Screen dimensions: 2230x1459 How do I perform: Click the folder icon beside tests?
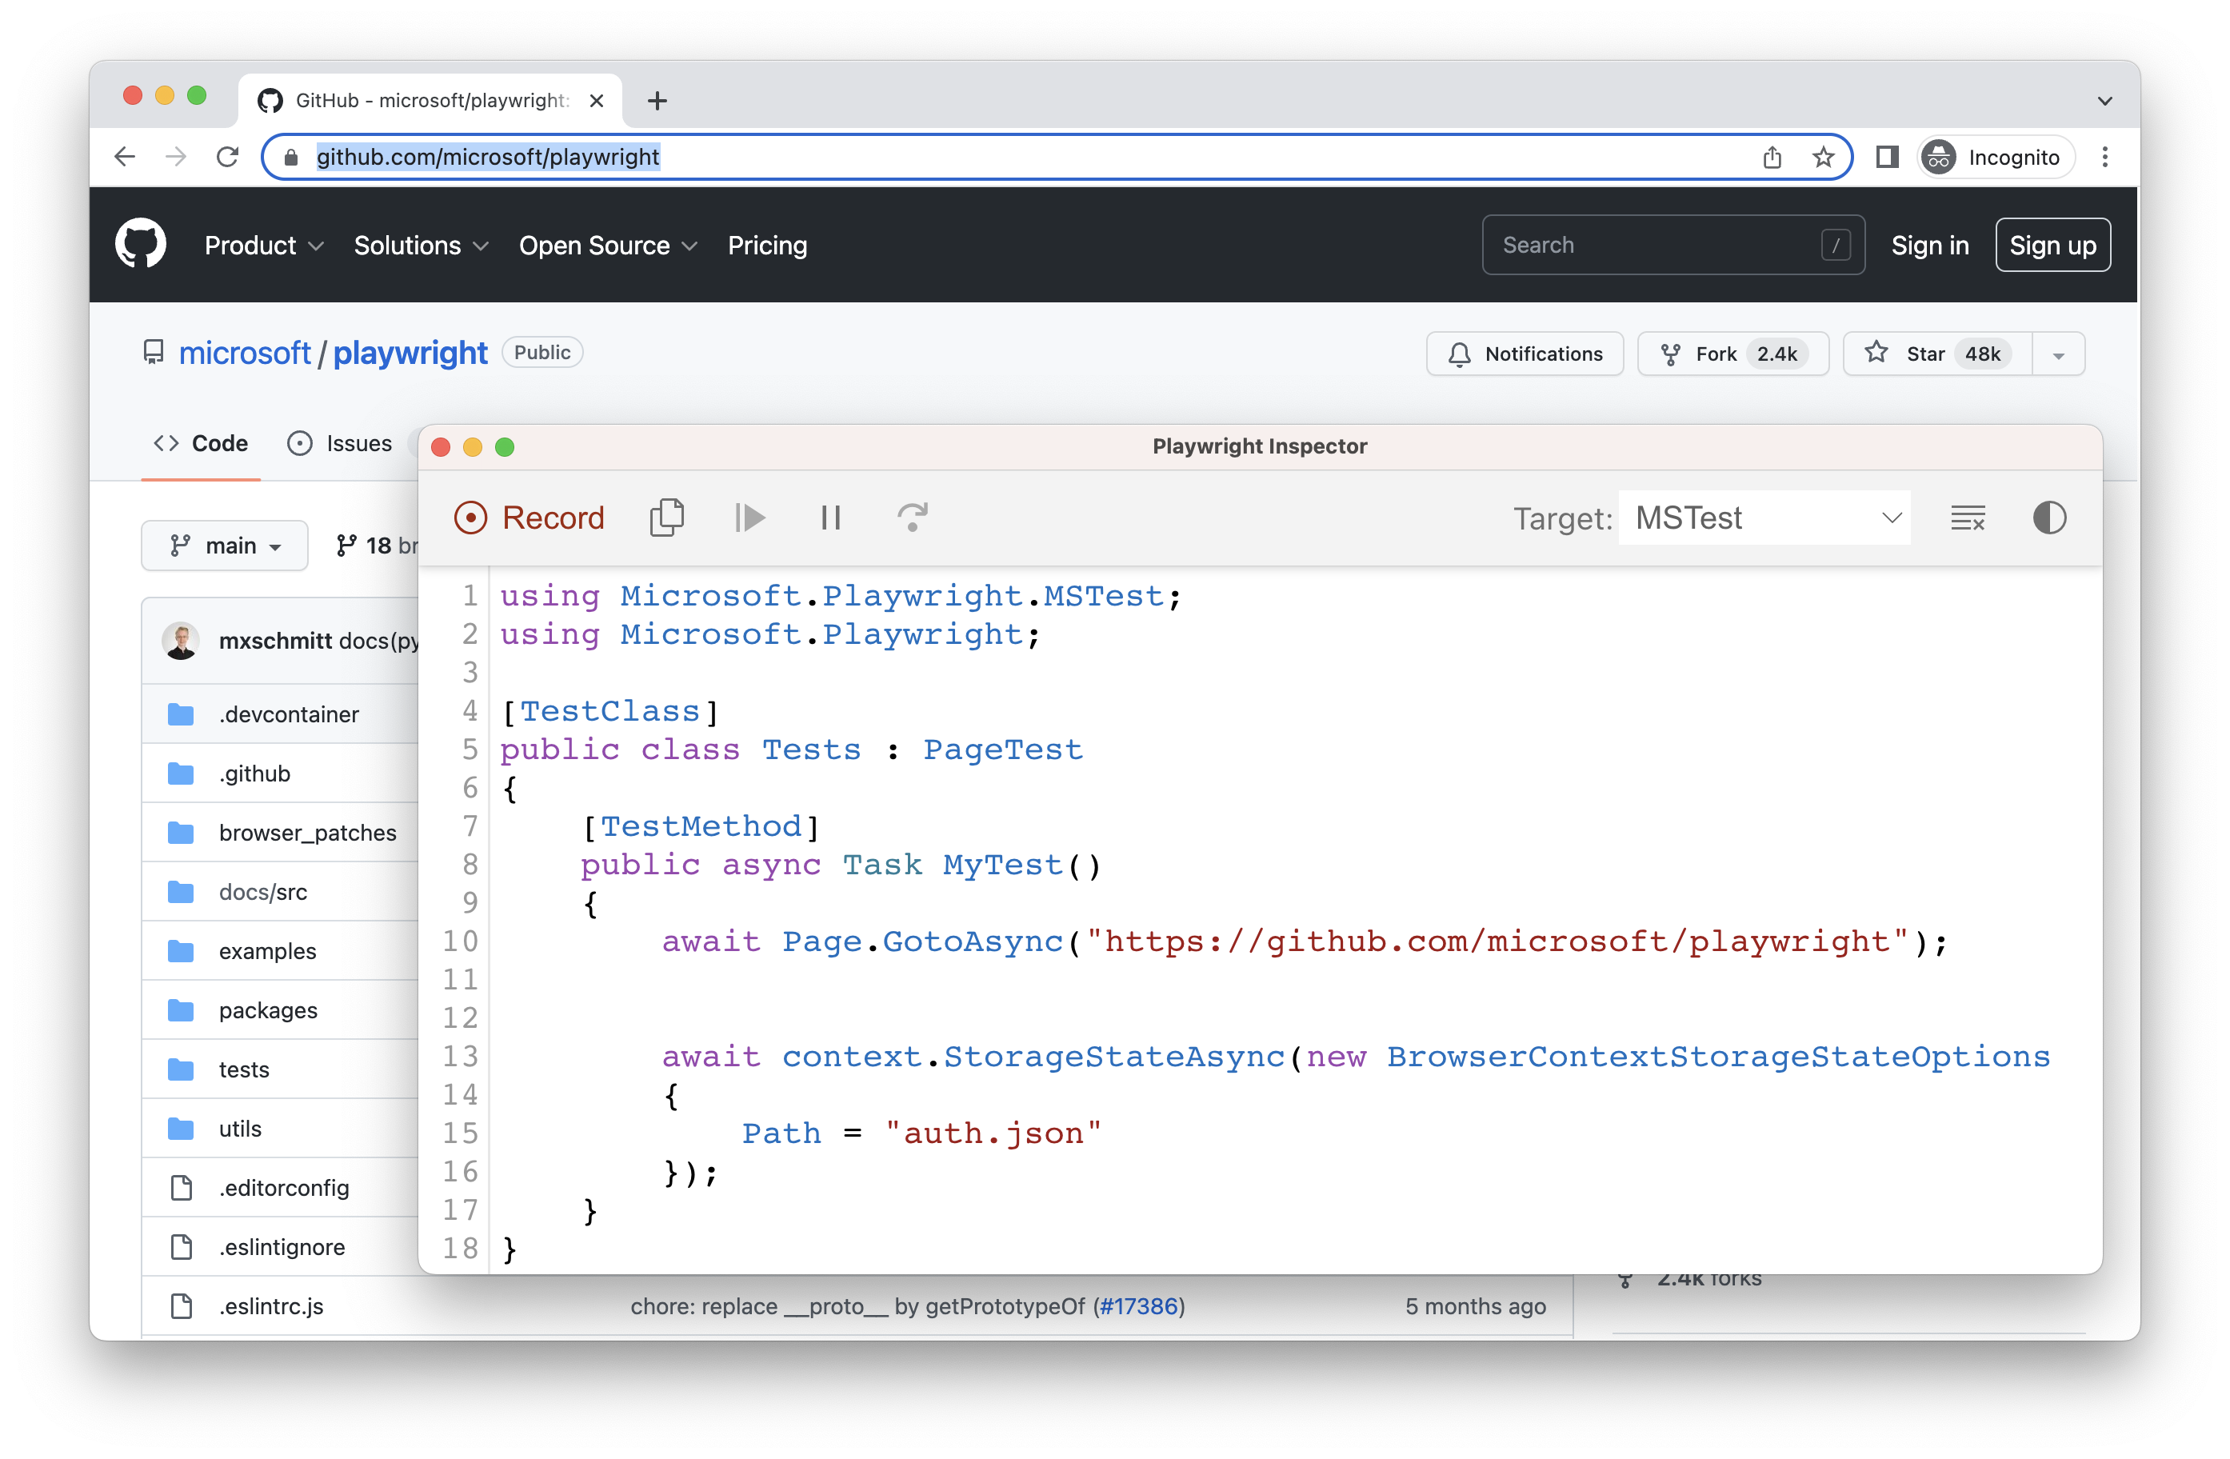click(180, 1069)
